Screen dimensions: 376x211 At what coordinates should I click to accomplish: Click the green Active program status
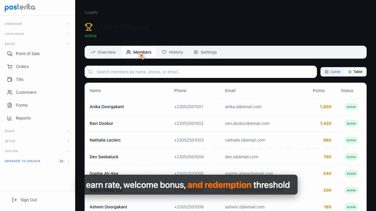tap(90, 36)
